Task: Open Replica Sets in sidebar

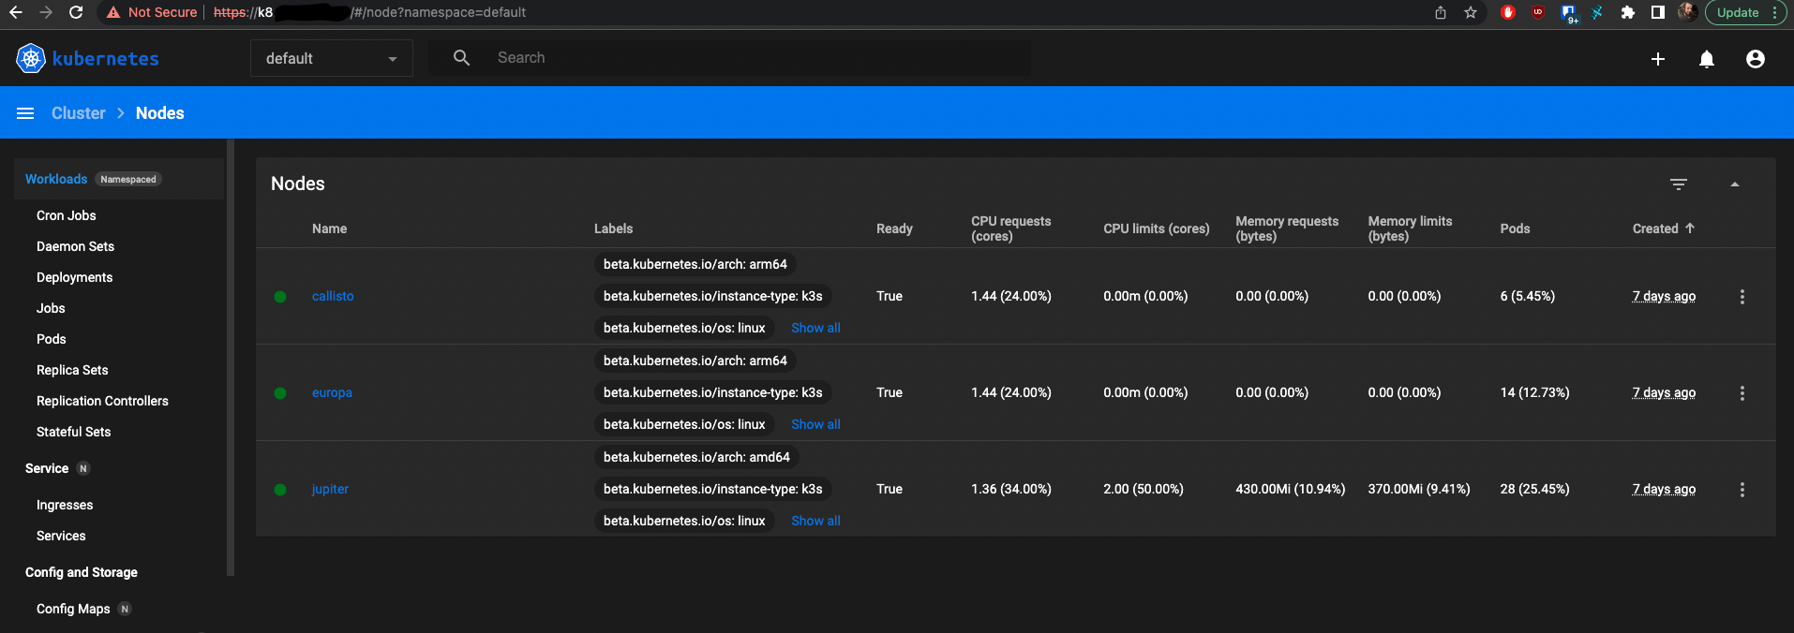Action: pos(72,370)
